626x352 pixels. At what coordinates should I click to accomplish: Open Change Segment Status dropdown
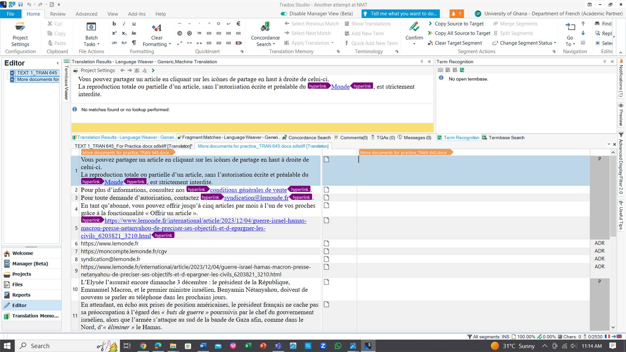pos(524,43)
